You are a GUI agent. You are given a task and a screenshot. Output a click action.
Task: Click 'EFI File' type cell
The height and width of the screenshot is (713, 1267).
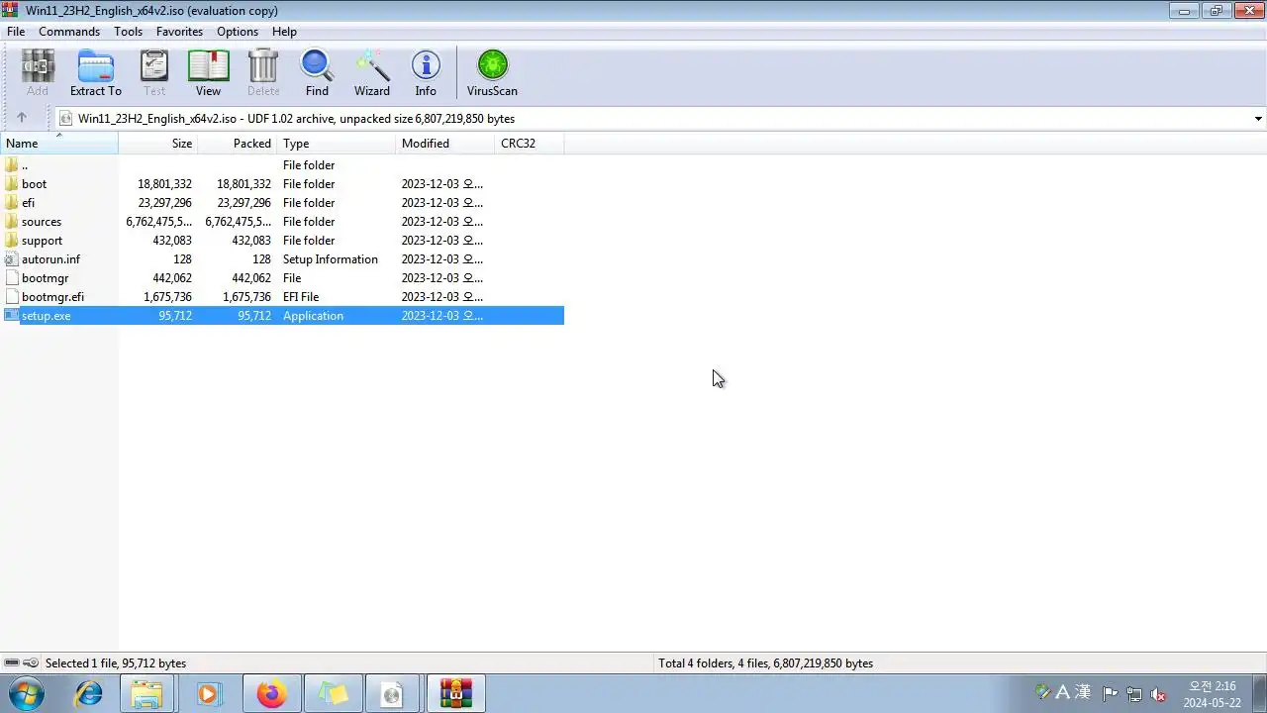click(x=301, y=297)
